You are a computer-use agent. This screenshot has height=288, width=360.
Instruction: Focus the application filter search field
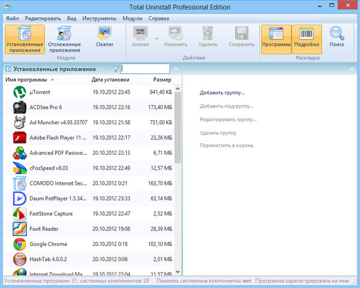pyautogui.click(x=145, y=69)
